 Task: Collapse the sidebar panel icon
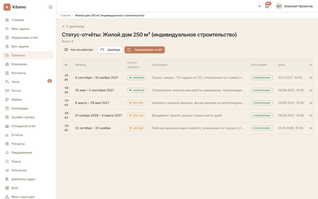pos(51,7)
